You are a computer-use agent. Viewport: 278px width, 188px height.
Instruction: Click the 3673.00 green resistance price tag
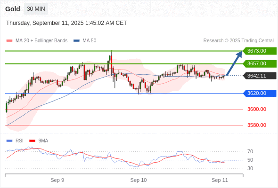pyautogui.click(x=260, y=51)
